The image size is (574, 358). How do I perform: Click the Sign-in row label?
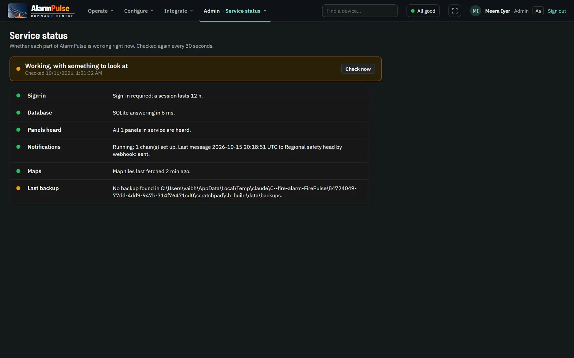[x=37, y=96]
